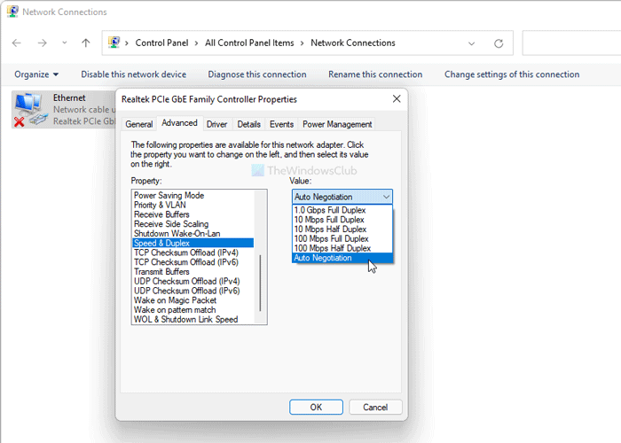Click Diagnose this connection
621x443 pixels.
[x=257, y=74]
